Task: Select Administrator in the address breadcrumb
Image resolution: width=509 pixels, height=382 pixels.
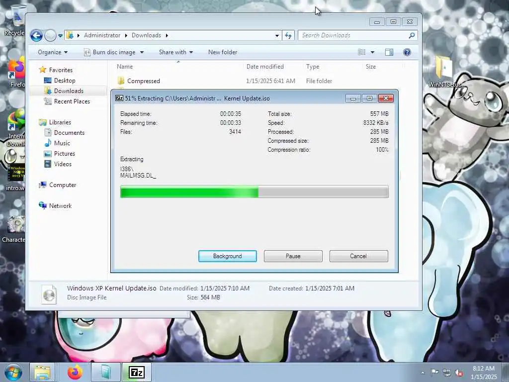Action: click(102, 35)
